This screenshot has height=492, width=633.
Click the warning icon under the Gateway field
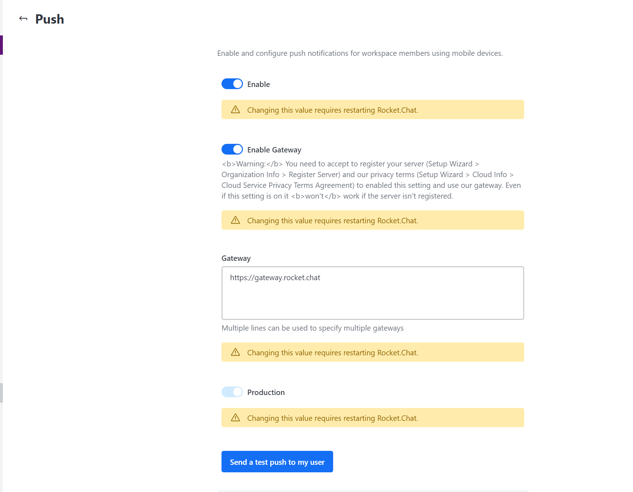click(x=235, y=352)
